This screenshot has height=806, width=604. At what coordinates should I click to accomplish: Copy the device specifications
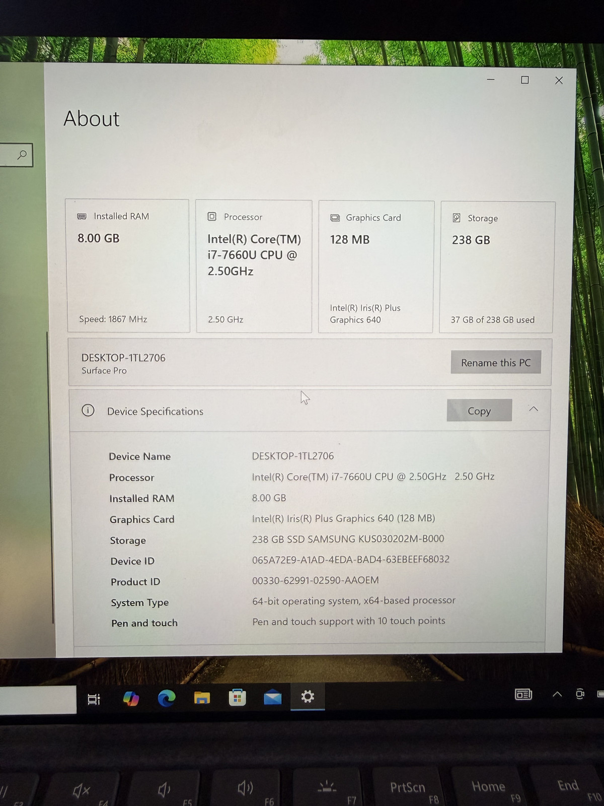(479, 411)
